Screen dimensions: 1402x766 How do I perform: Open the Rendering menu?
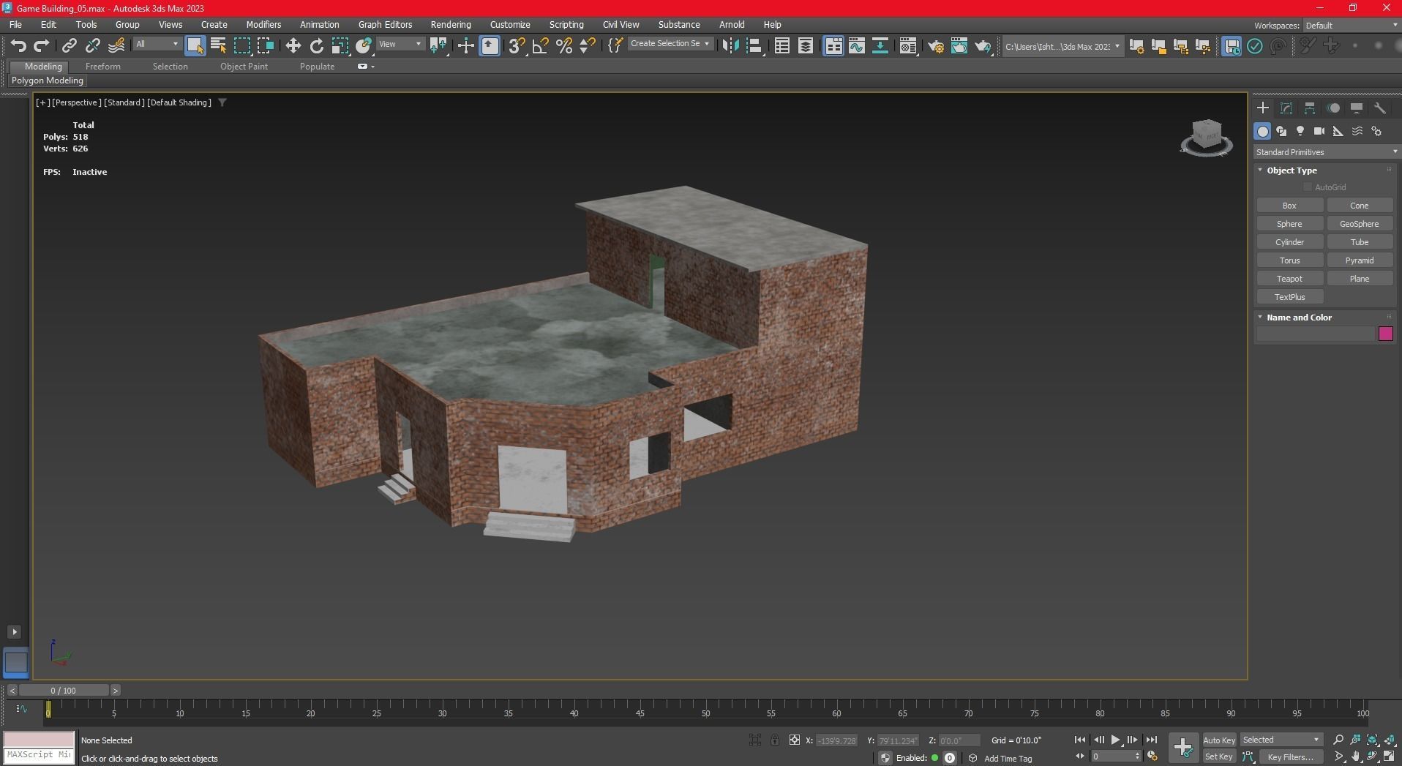451,25
